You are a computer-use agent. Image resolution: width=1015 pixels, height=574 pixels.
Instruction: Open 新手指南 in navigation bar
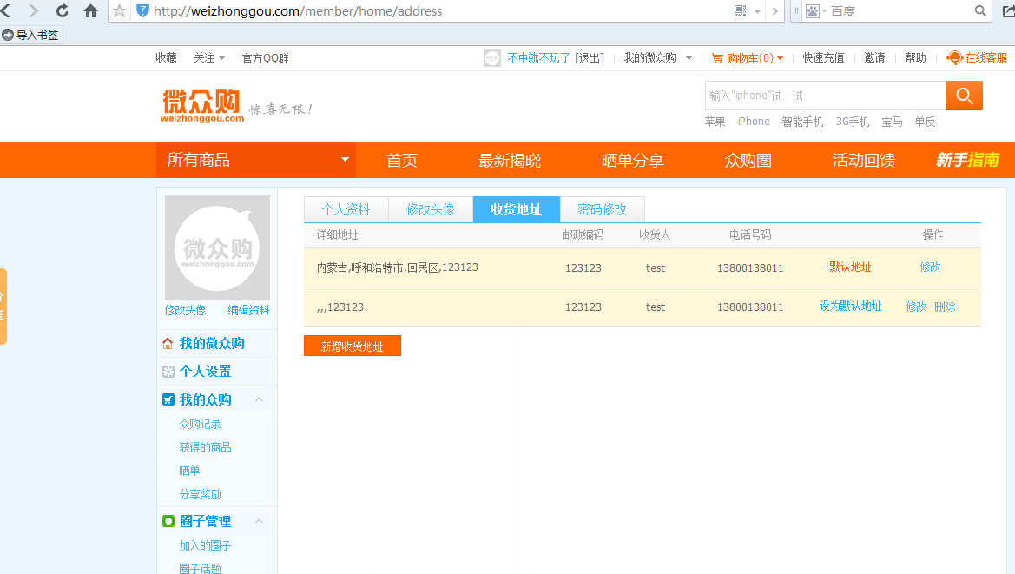(x=968, y=160)
